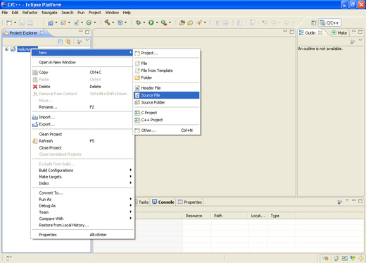Click the External Tools run icon
The height and width of the screenshot is (263, 366).
[x=164, y=23]
